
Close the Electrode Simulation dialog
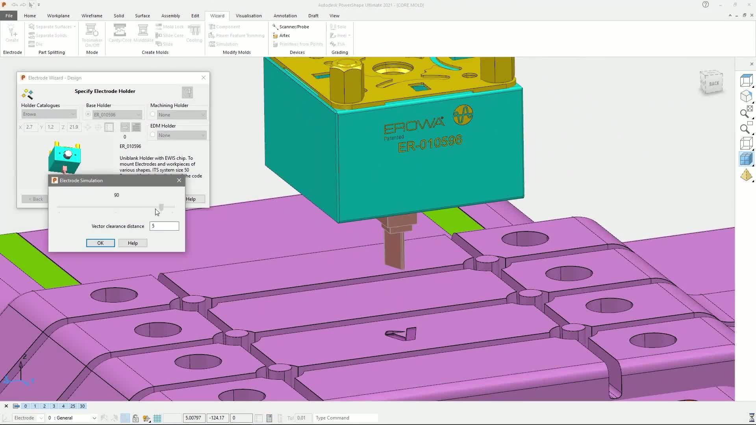179,180
